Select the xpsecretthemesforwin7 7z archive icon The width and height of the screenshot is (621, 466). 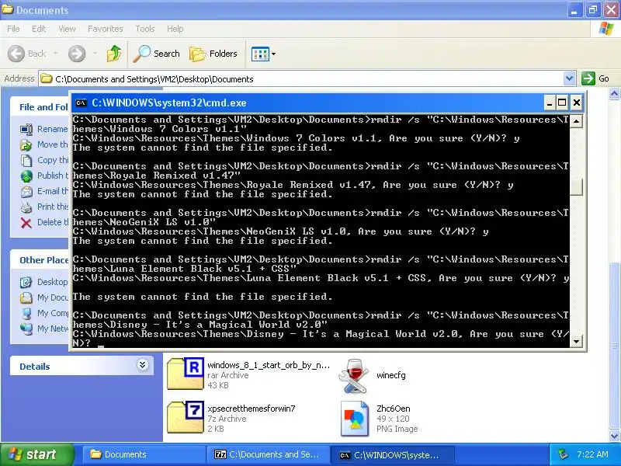[x=185, y=417]
